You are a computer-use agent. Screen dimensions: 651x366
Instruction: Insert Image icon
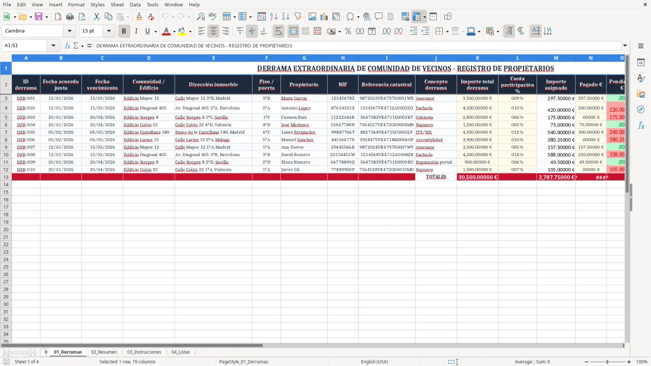[x=312, y=17]
